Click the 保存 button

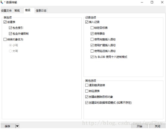point(8,126)
